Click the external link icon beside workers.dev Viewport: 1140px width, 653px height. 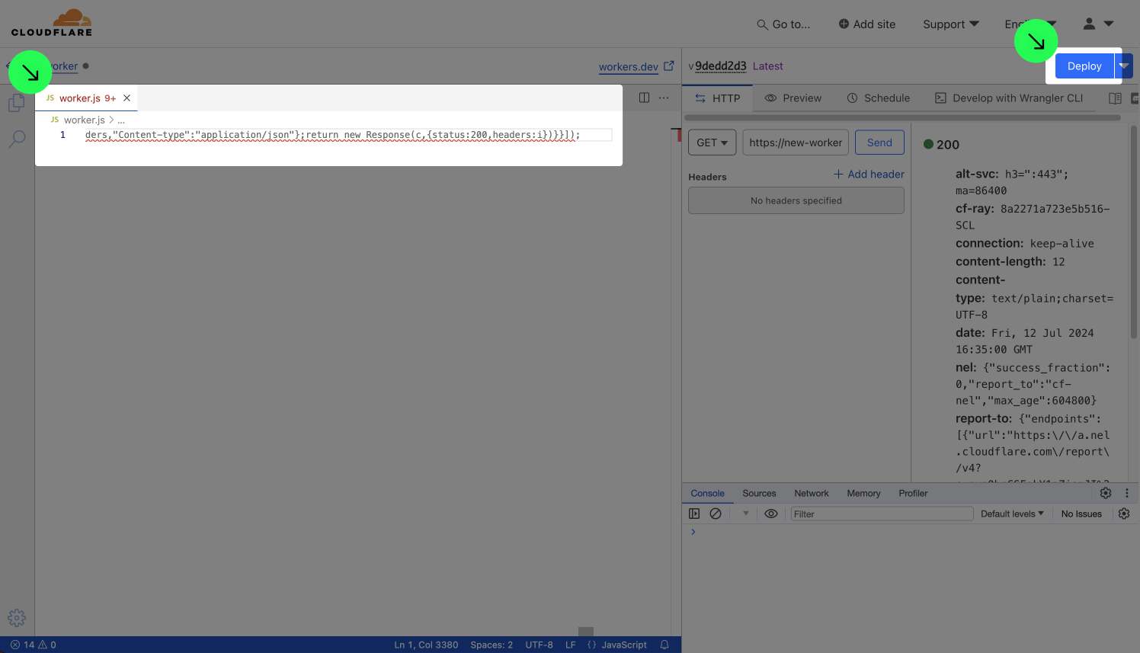click(669, 66)
